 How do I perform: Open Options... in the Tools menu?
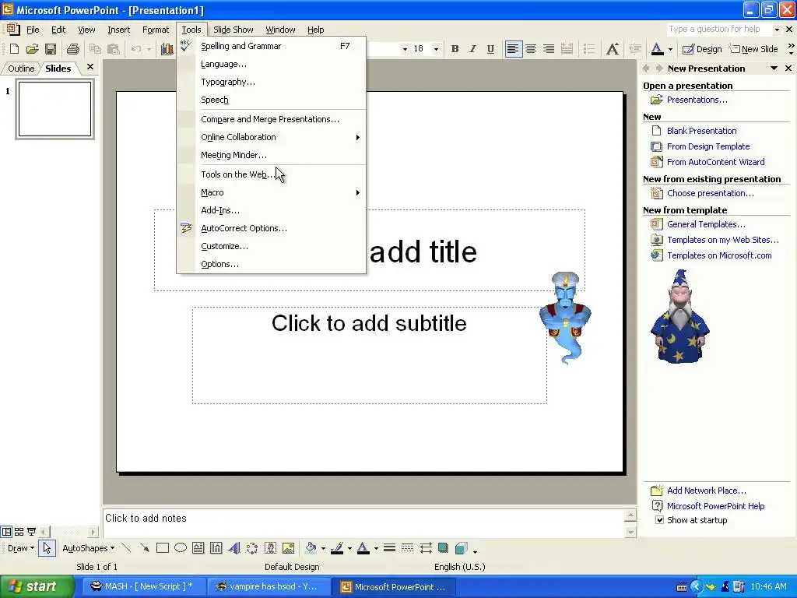(x=271, y=264)
